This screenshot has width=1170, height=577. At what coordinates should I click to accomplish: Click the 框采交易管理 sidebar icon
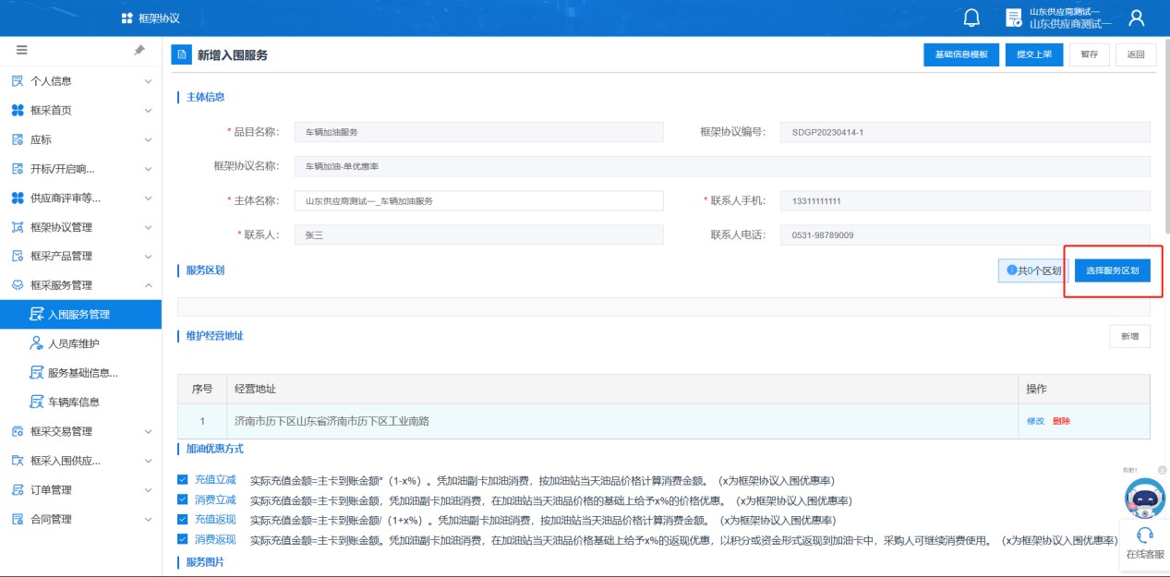[x=18, y=431]
